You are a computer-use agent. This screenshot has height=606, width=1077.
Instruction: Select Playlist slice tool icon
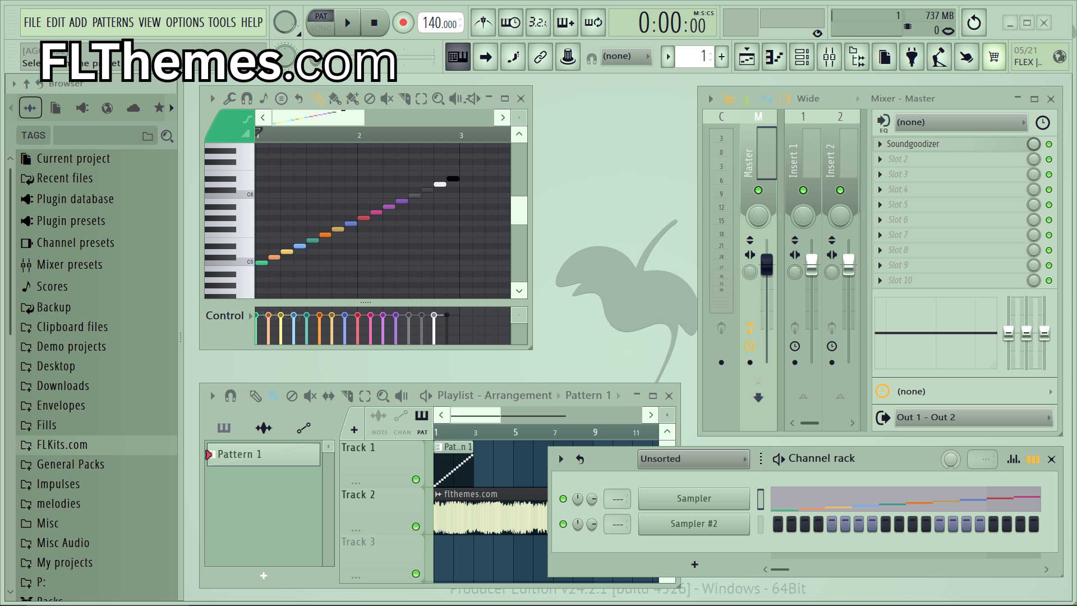pyautogui.click(x=347, y=396)
